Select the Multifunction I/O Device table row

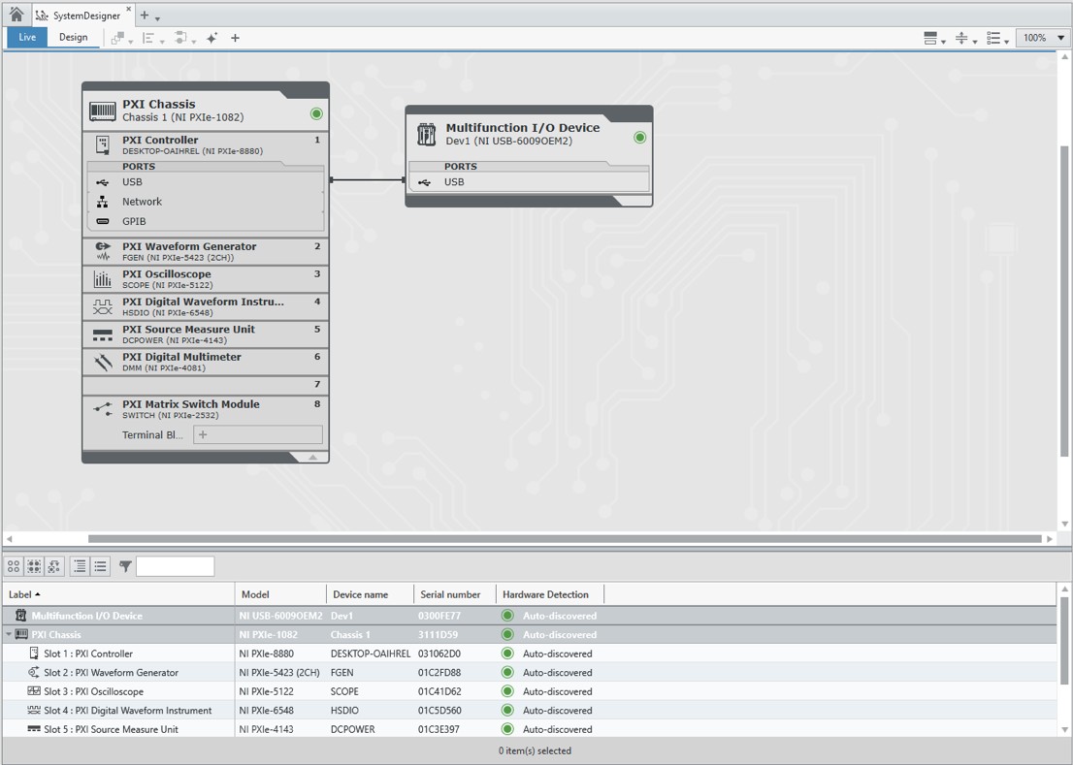(530, 616)
